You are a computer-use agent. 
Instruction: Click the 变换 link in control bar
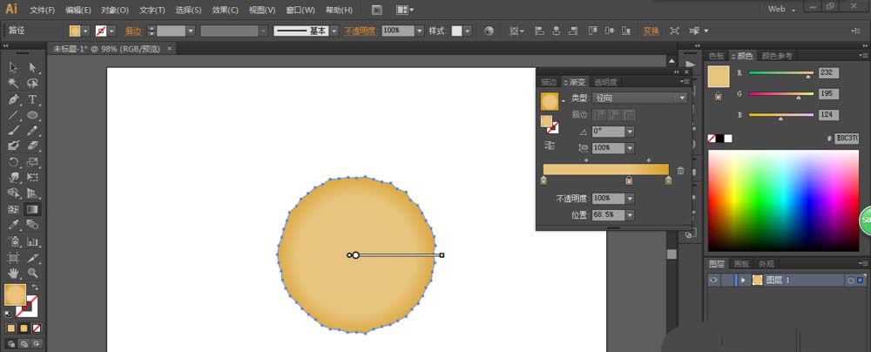point(651,31)
